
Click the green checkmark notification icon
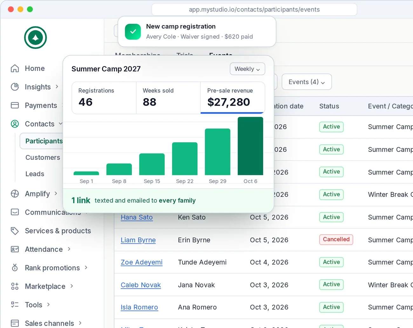133,31
